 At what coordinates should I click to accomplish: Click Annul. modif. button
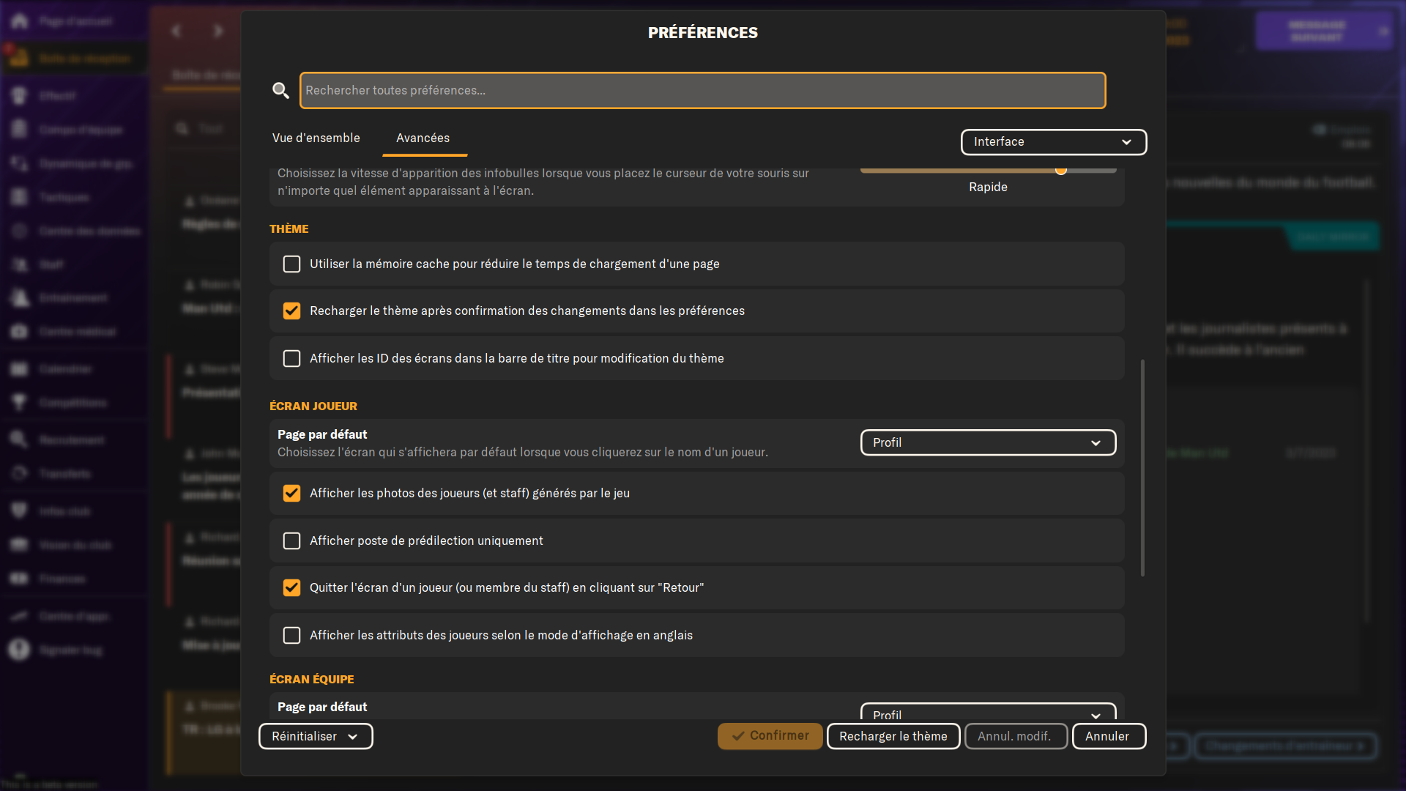click(1015, 736)
